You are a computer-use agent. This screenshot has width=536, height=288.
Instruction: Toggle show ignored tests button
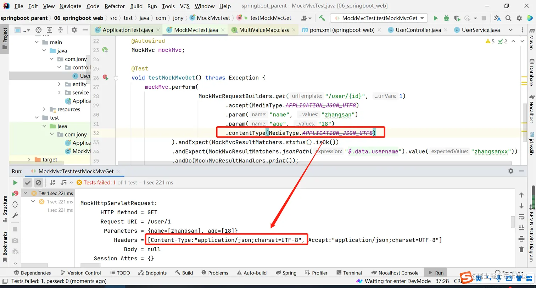[39, 183]
